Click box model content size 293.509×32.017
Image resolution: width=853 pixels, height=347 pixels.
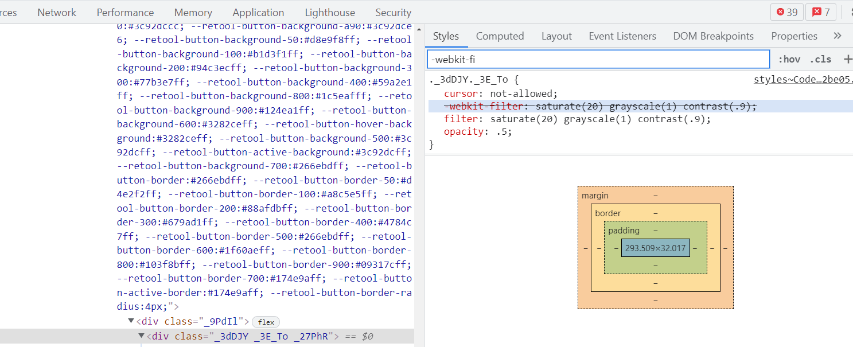point(655,248)
